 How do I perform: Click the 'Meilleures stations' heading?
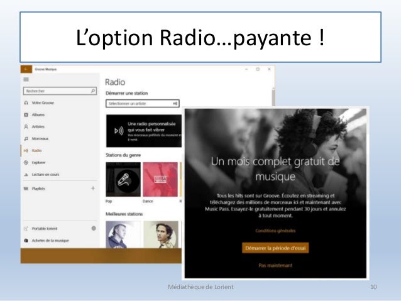click(x=124, y=214)
